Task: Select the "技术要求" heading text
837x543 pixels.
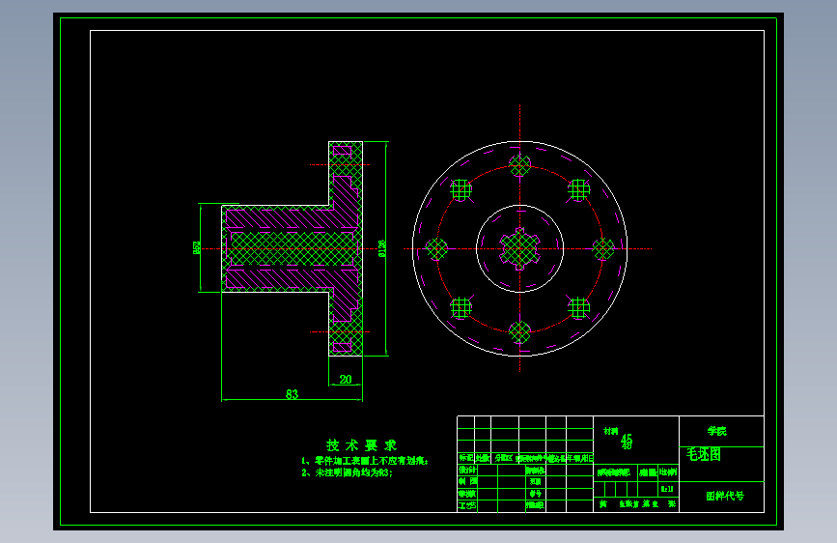Action: click(361, 445)
